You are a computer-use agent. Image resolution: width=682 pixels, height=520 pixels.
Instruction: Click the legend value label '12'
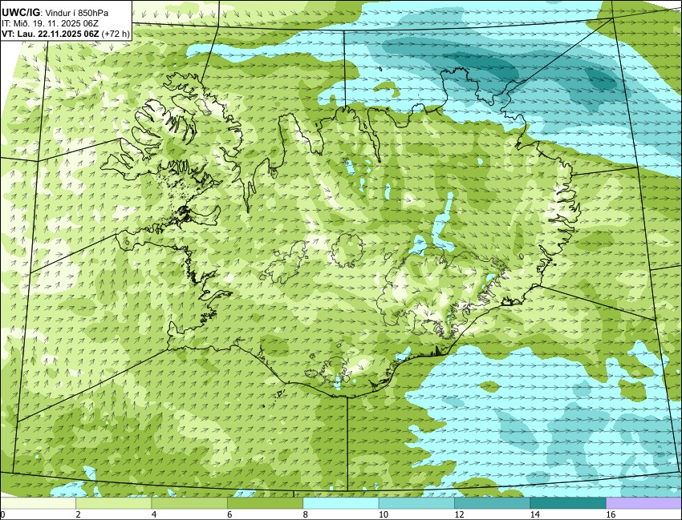click(459, 514)
